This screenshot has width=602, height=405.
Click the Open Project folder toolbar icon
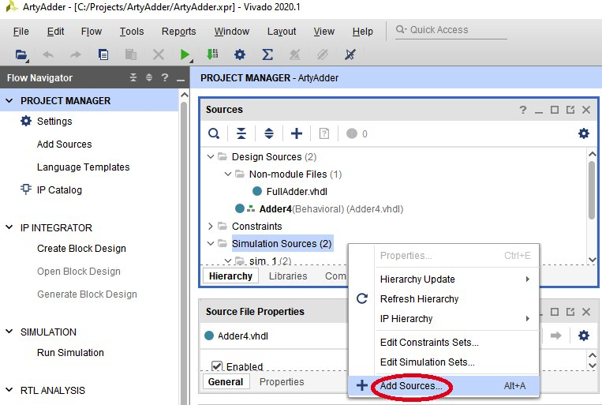click(x=21, y=54)
